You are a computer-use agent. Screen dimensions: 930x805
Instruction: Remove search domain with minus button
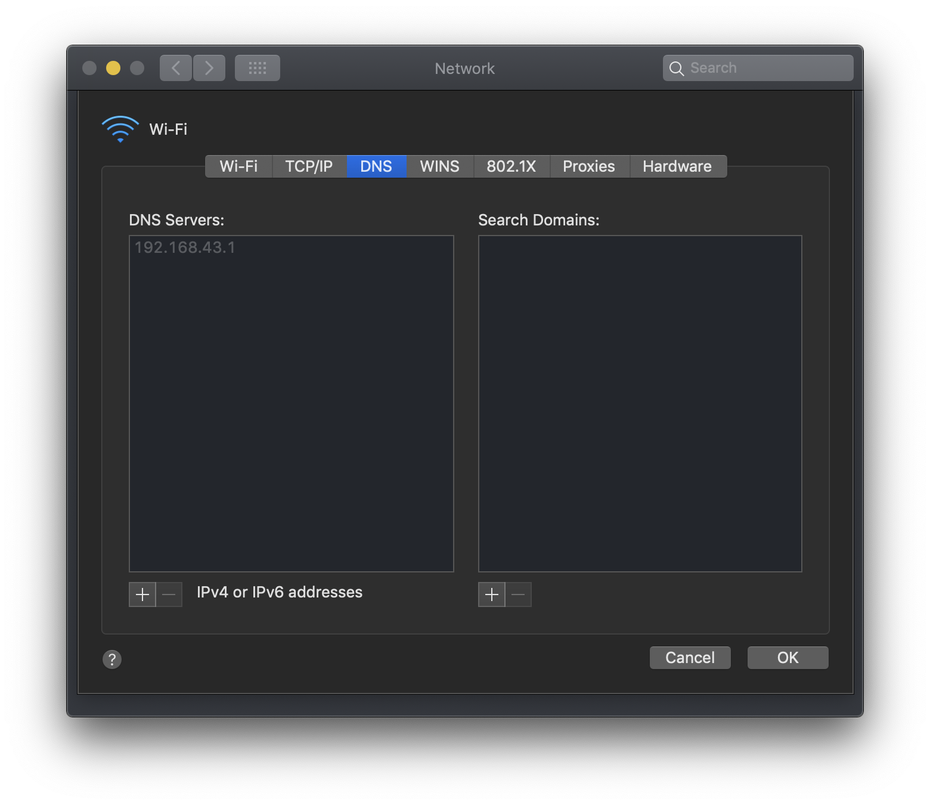519,595
